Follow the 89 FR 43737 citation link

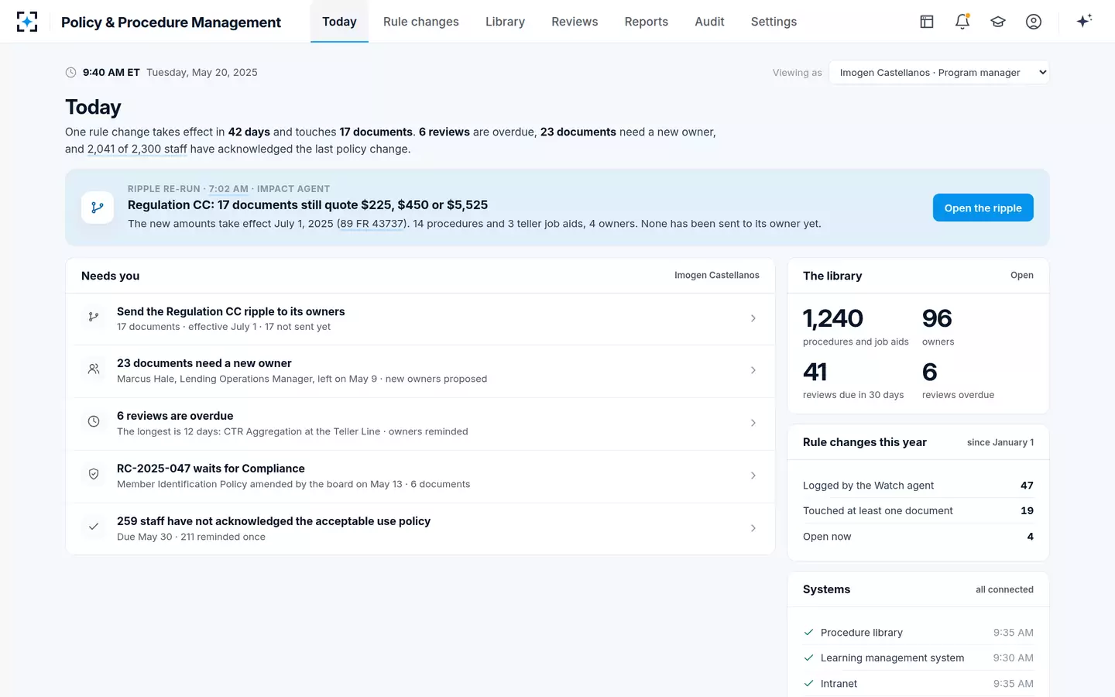(x=372, y=224)
